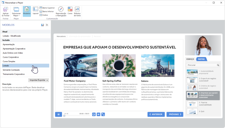This screenshot has width=225, height=128.
Task: Select the Lotado model
Action: 25,66
